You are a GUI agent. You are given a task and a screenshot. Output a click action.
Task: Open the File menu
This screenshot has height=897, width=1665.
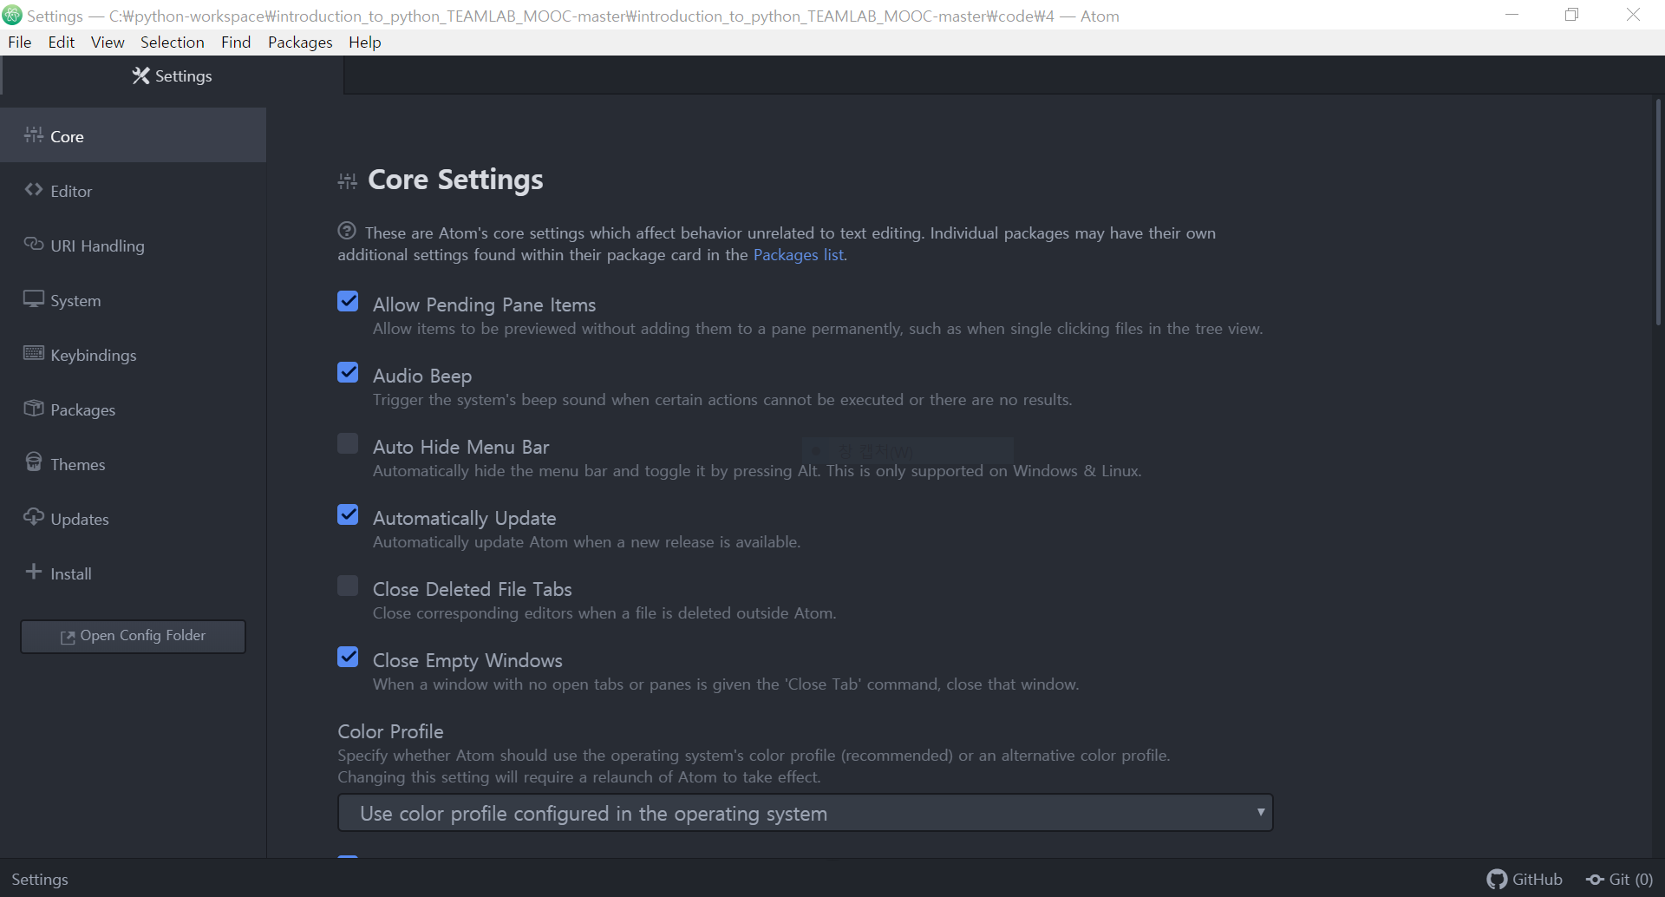tap(19, 42)
